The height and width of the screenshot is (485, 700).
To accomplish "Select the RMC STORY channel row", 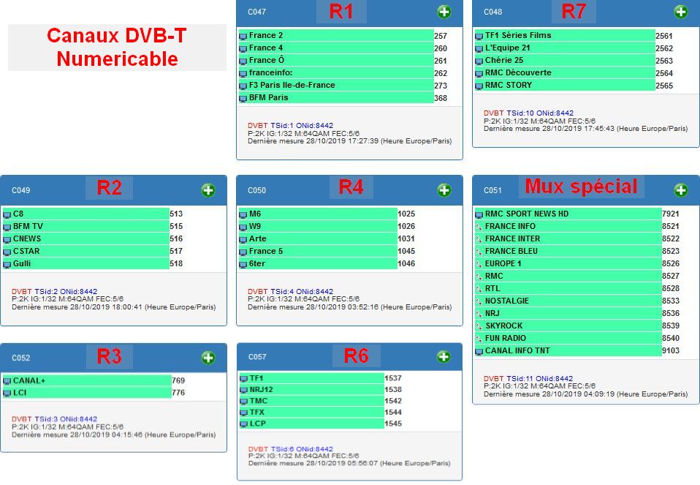I will click(565, 86).
